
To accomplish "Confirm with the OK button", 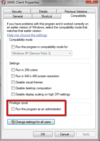I will click(43, 134).
